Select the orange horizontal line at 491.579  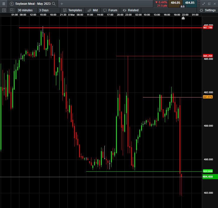click(173, 97)
